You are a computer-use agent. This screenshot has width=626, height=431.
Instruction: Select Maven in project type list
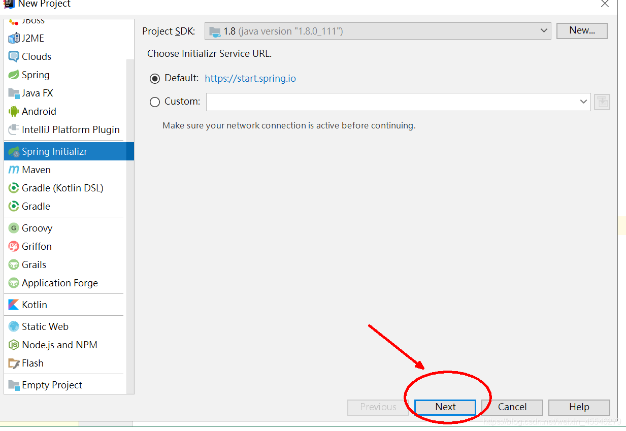tap(69, 170)
